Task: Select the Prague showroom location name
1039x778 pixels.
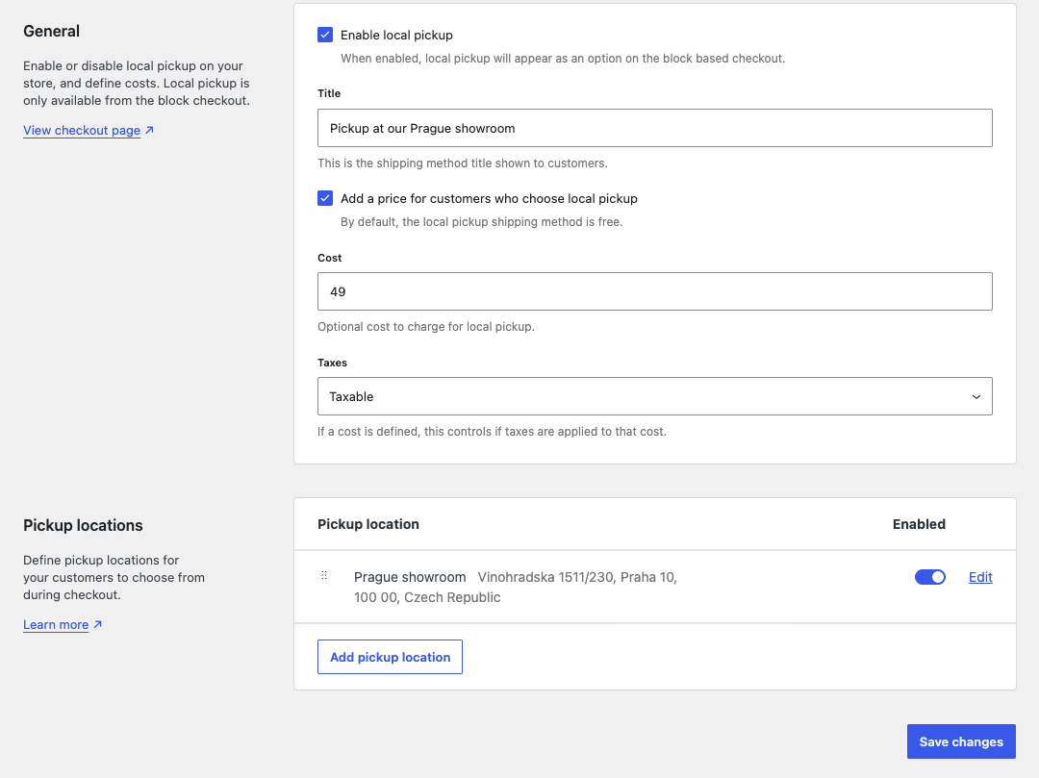Action: (x=410, y=577)
